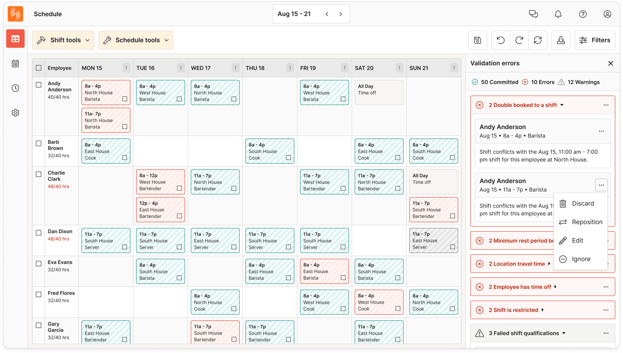Open WED 17 column options menu
Screen dimensions: 623x353
coord(236,68)
